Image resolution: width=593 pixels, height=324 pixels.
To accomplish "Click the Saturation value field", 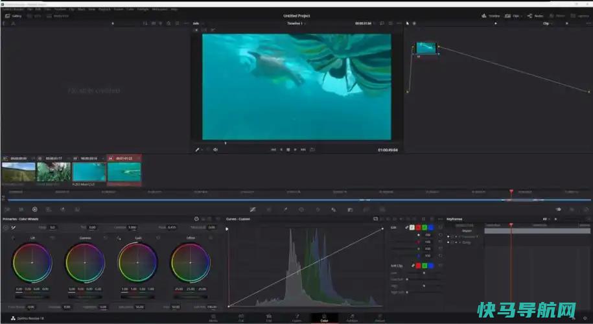I will [139, 307].
